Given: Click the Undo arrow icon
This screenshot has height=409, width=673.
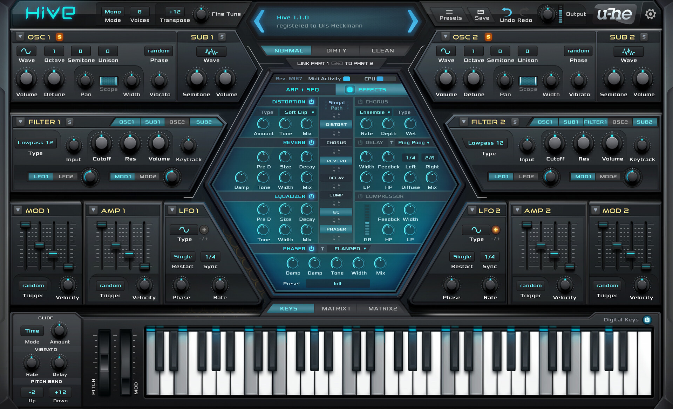Looking at the screenshot, I should (x=507, y=12).
